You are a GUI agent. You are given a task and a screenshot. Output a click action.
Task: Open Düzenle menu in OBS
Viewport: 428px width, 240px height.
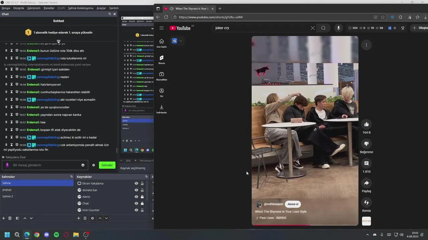[x=19, y=8]
